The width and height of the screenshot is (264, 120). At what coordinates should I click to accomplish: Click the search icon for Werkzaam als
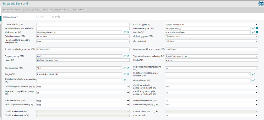pyautogui.click(x=124, y=32)
